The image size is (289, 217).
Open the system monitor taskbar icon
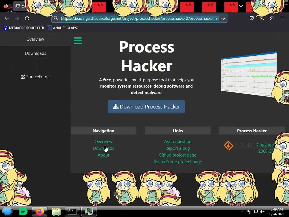tap(89, 211)
